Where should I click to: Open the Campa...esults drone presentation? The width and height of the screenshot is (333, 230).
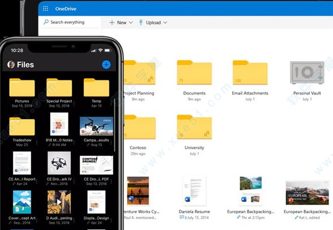pyautogui.click(x=96, y=126)
